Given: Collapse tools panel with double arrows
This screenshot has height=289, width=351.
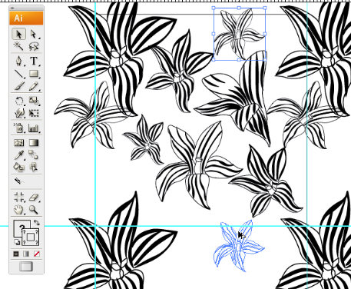Looking at the screenshot, I should point(12,8).
